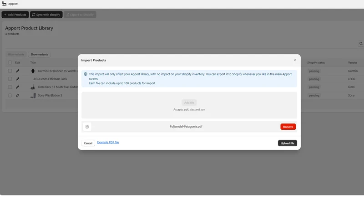
Task: Toggle the select-all checkbox in table header
Action: pos(10,62)
